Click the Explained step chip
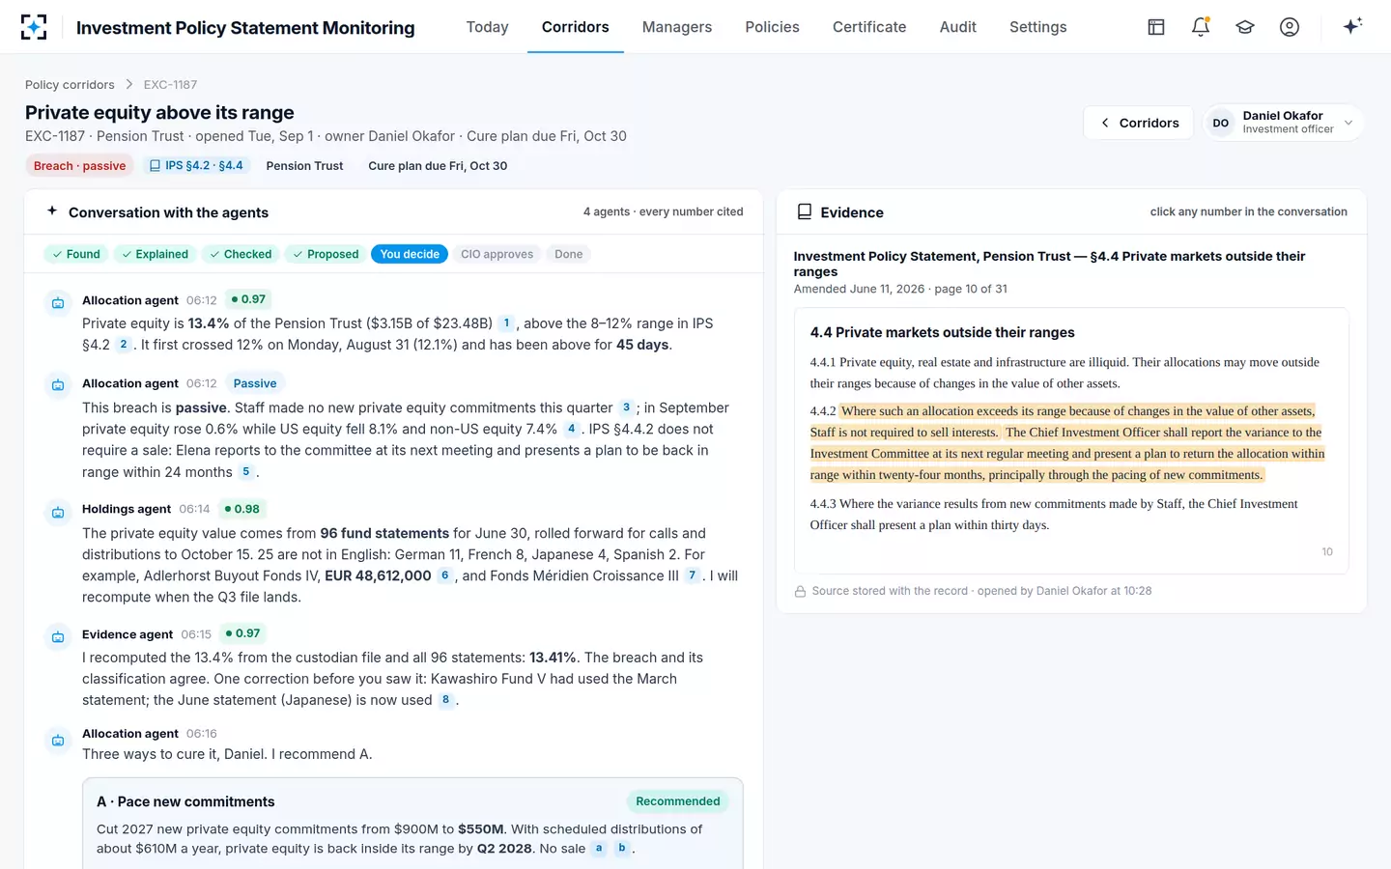This screenshot has height=869, width=1391. [x=155, y=254]
